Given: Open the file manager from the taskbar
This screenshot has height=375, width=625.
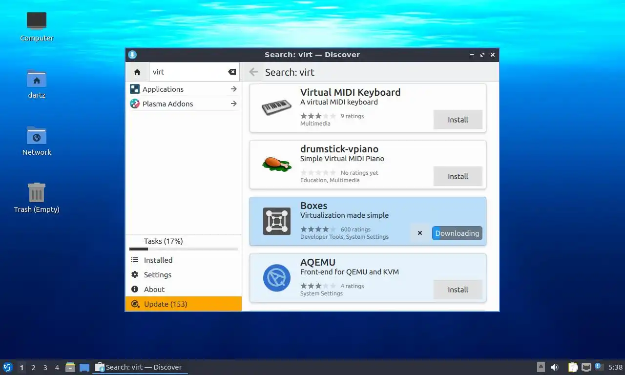Looking at the screenshot, I should click(70, 367).
